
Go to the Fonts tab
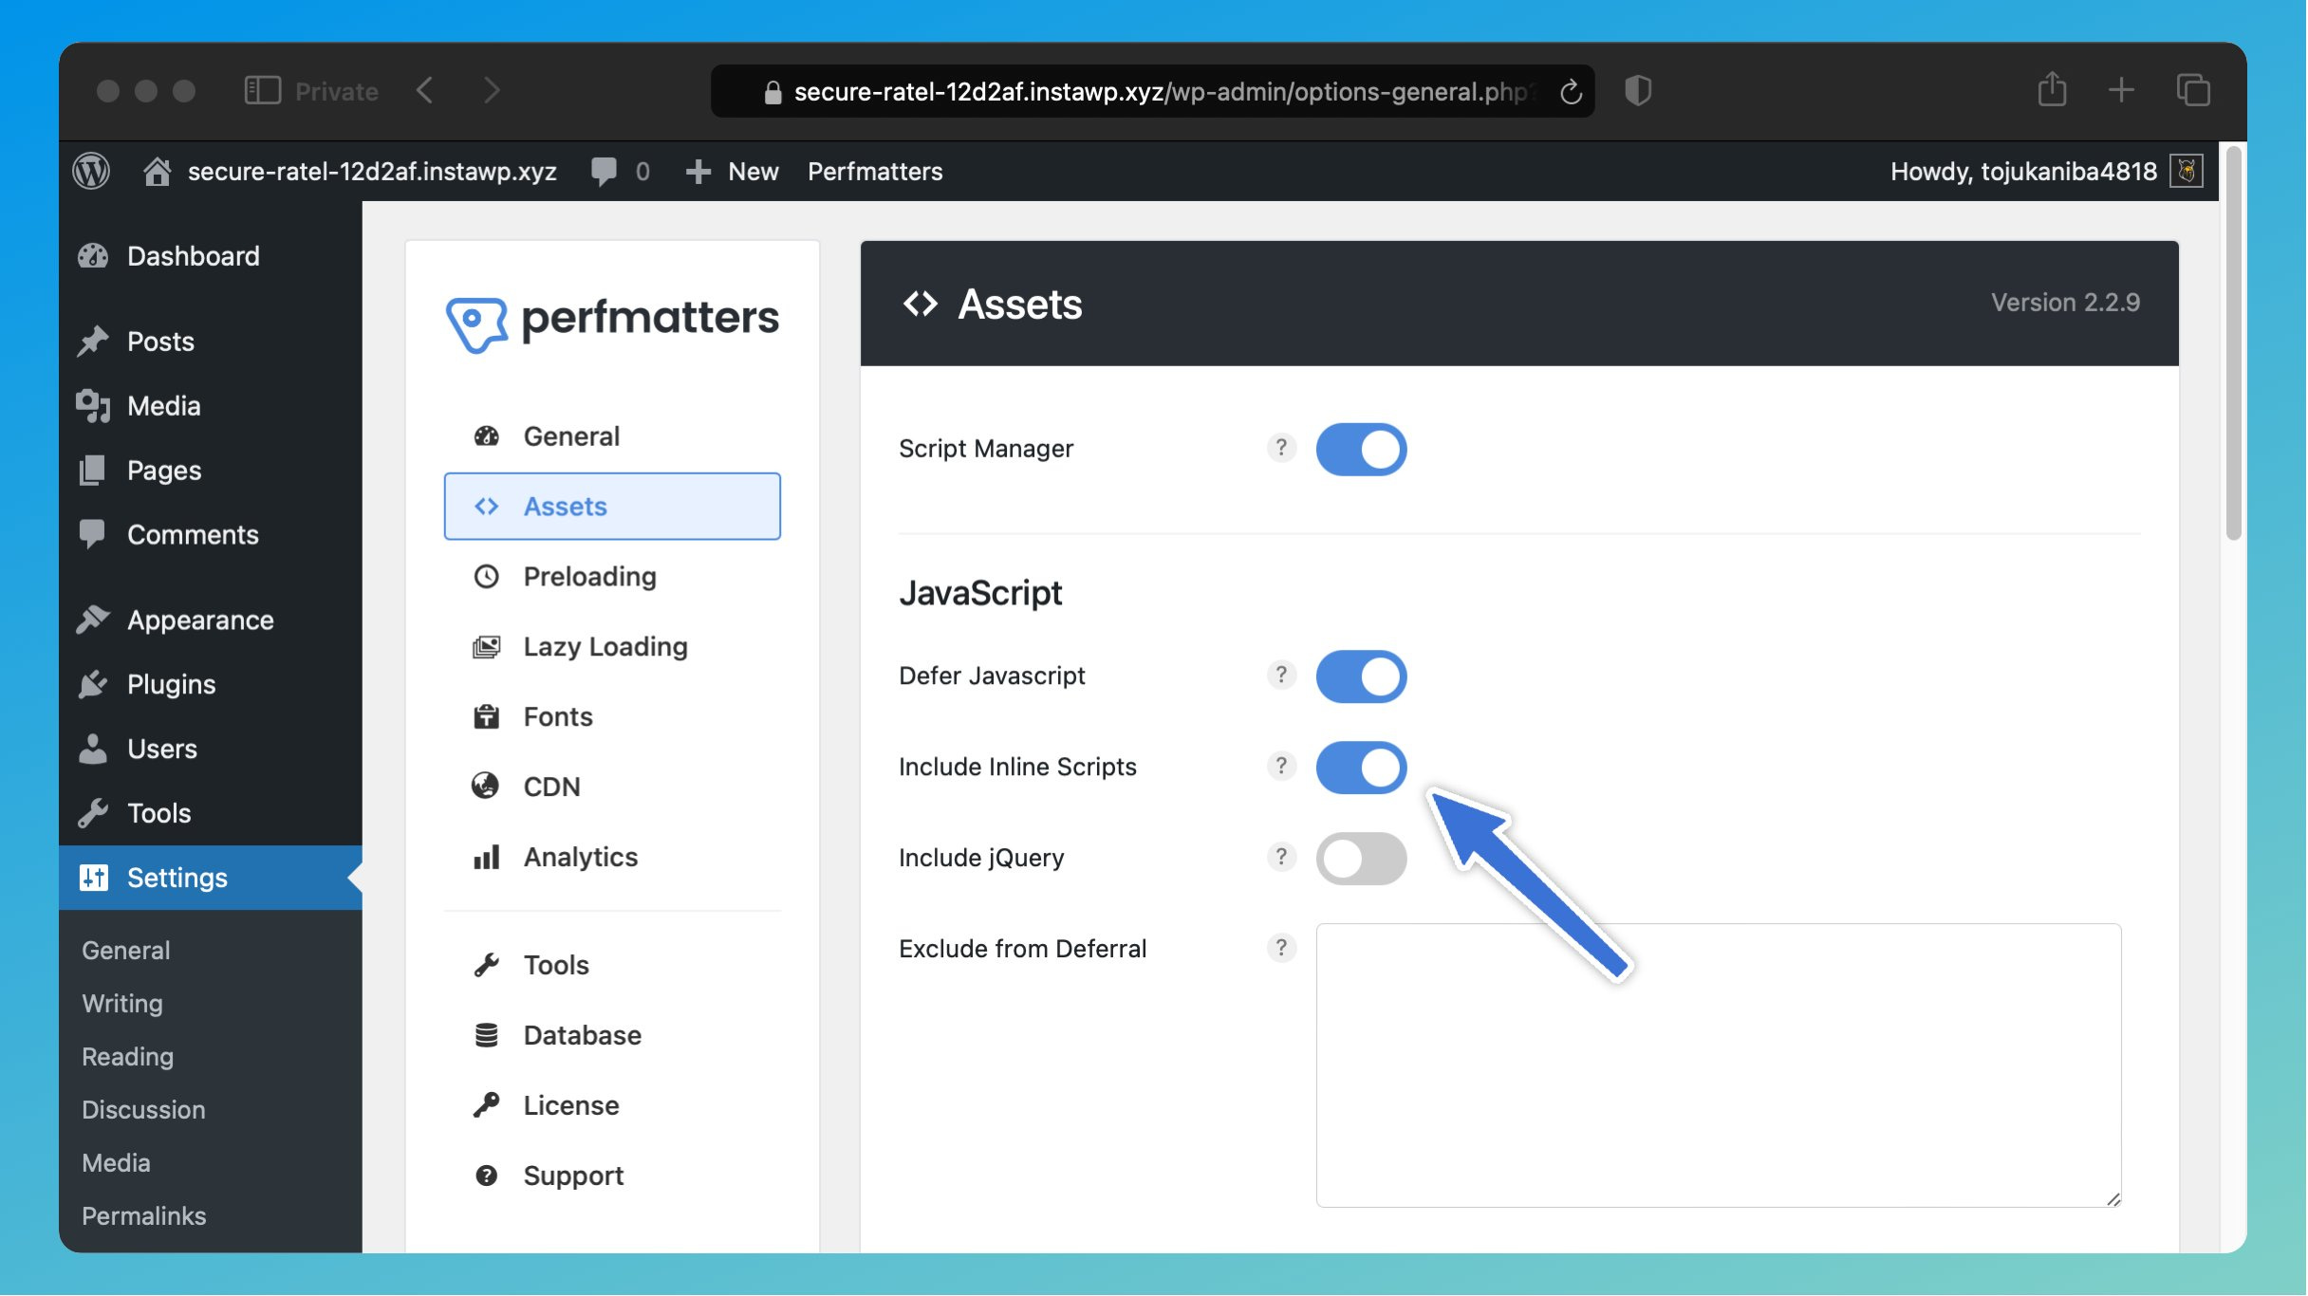[x=612, y=717]
